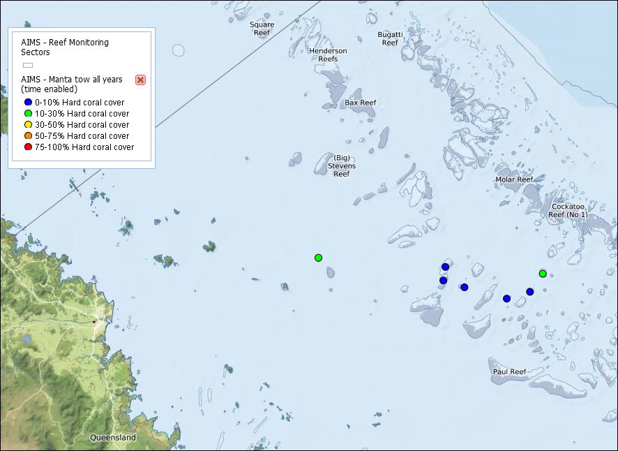Screen dimensions: 618x451
Task: Click the 10-30% Hard coral cover text
Action: pos(82,114)
